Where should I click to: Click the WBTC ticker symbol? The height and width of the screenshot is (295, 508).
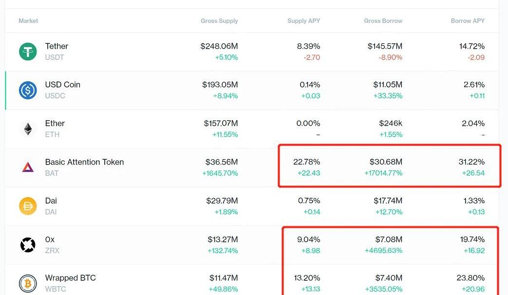tap(56, 289)
